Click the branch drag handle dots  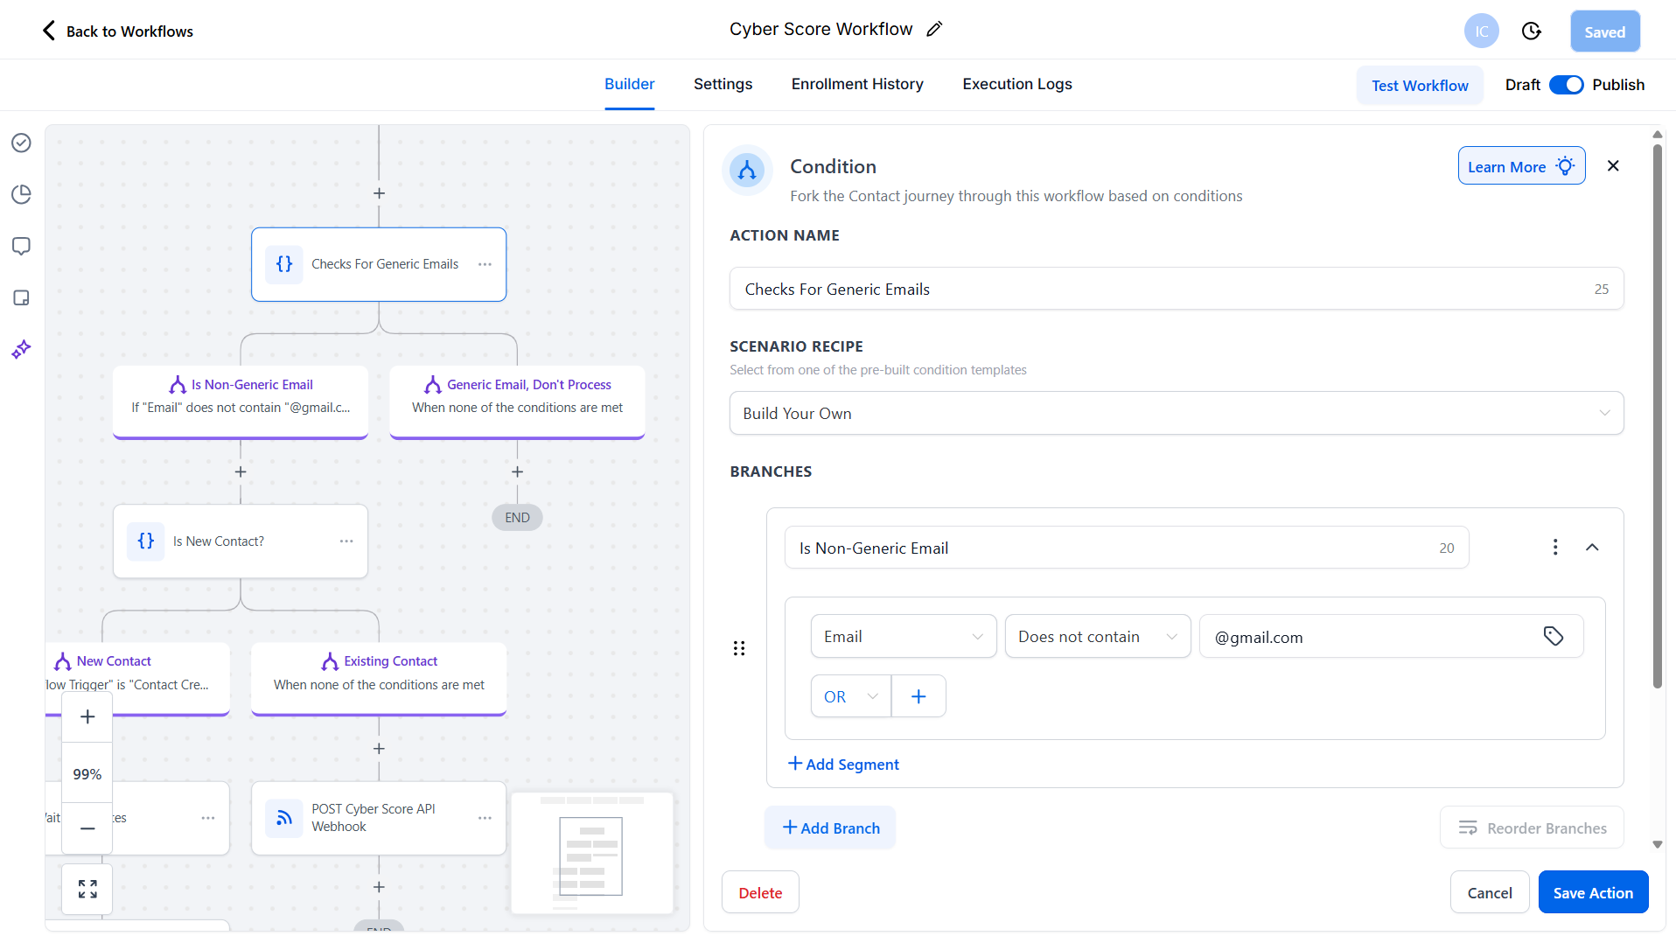(x=739, y=648)
